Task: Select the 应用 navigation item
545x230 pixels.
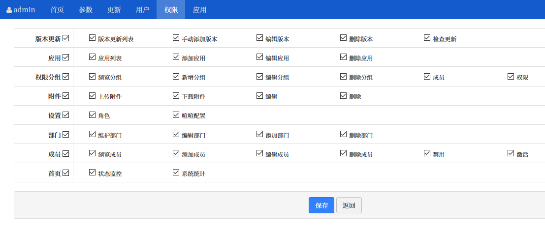Action: [x=199, y=10]
